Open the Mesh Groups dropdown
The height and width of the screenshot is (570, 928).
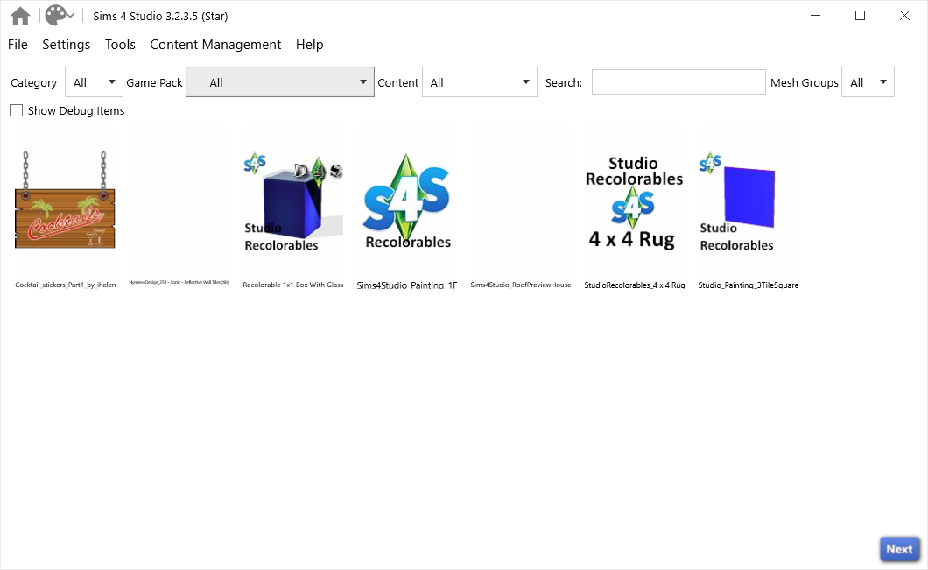(x=868, y=81)
